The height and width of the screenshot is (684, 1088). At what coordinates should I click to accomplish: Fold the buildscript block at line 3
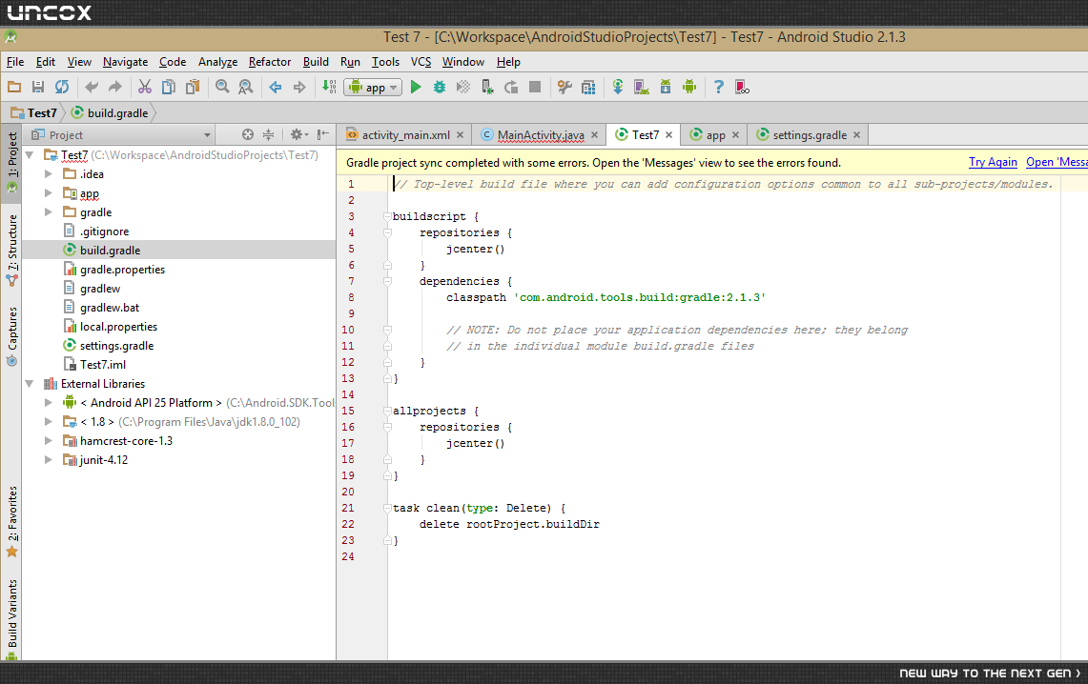(x=388, y=217)
